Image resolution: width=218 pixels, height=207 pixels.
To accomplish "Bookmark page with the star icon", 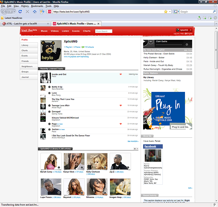I will 166,12.
